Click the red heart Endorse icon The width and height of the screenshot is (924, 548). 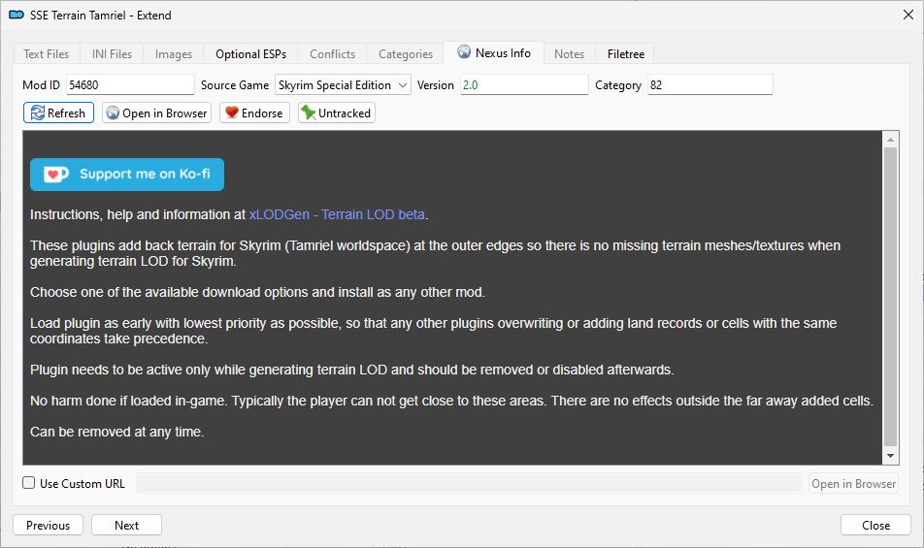232,113
